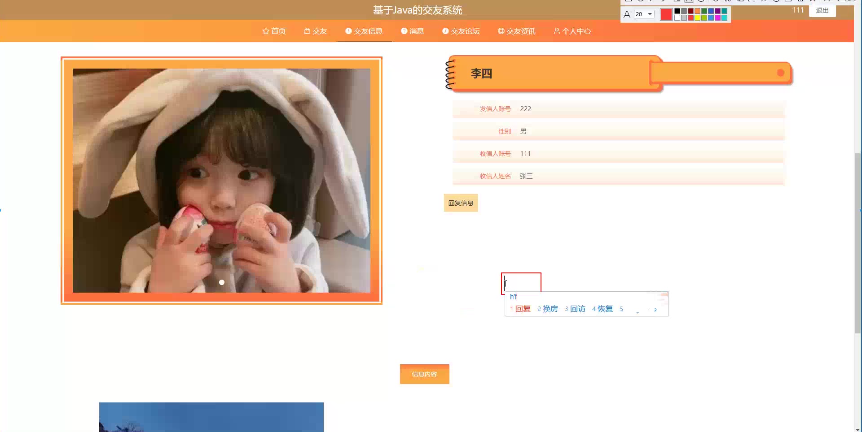Image resolution: width=862 pixels, height=432 pixels.
Task: Click the gender value 男
Action: click(523, 131)
